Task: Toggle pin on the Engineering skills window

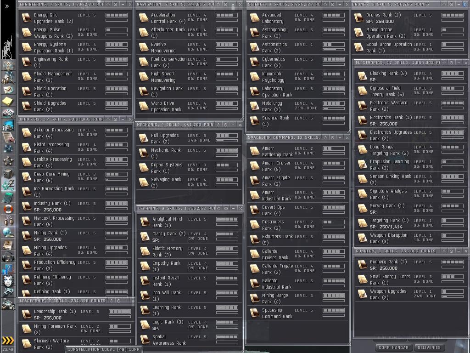Action: [x=115, y=4]
